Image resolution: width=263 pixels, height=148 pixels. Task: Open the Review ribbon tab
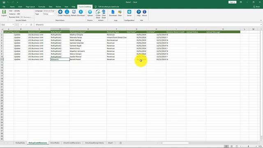coord(58,7)
